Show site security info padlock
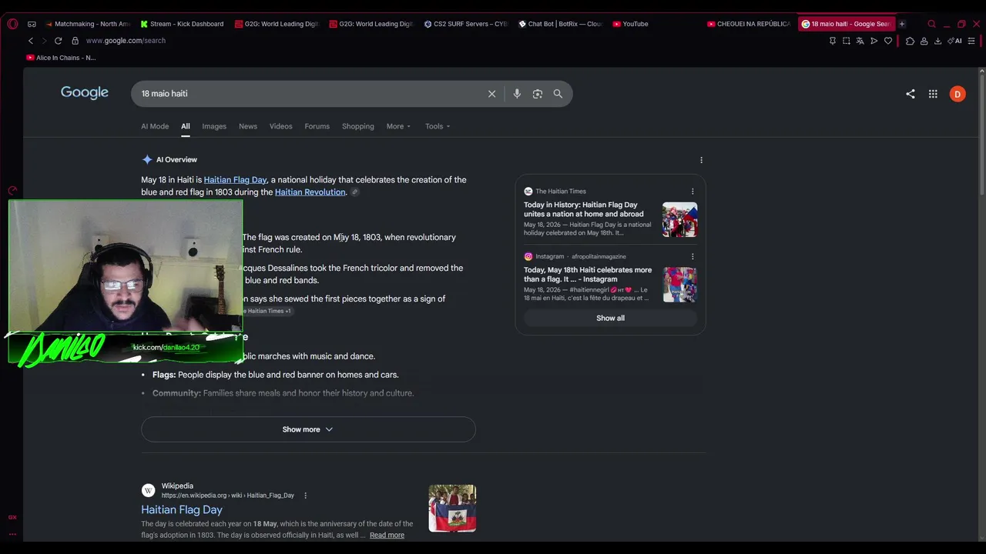 tap(75, 41)
